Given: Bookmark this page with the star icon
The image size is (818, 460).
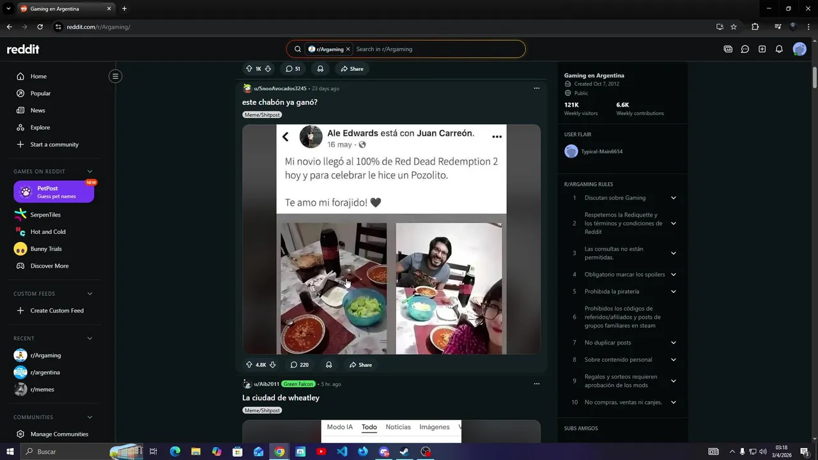Looking at the screenshot, I should click(734, 27).
